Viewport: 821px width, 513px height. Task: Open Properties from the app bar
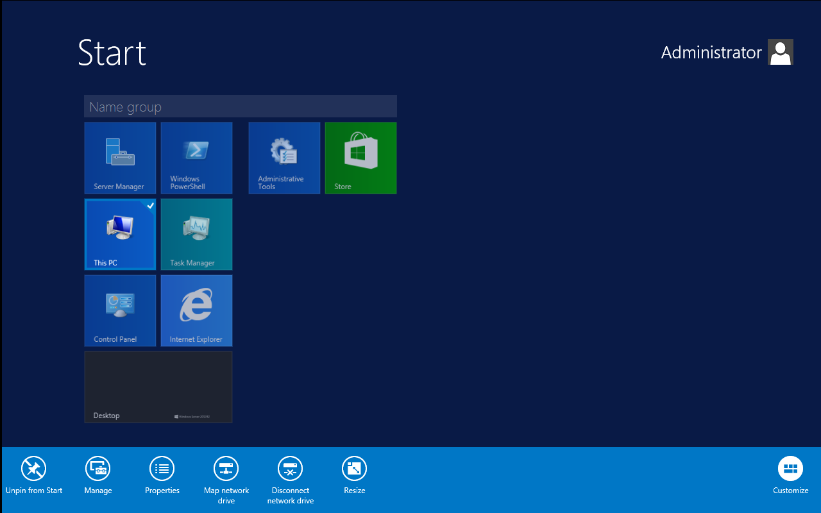(x=162, y=475)
